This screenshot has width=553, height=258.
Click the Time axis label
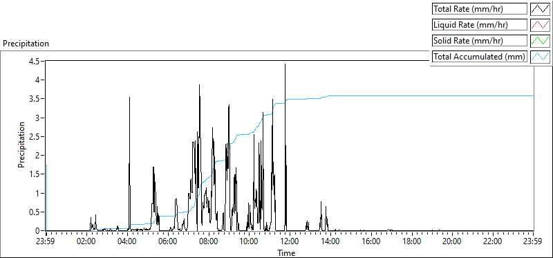pyautogui.click(x=286, y=252)
